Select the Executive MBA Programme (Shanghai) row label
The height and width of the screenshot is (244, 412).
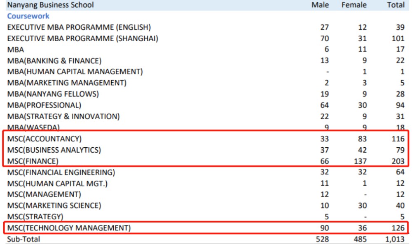82,39
